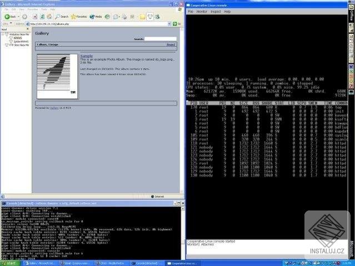Click the Gallery search input field
Viewport: 355px width, 266px height.
(x=161, y=39)
